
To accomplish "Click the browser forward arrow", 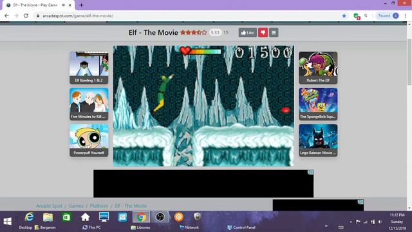I will [x=16, y=15].
